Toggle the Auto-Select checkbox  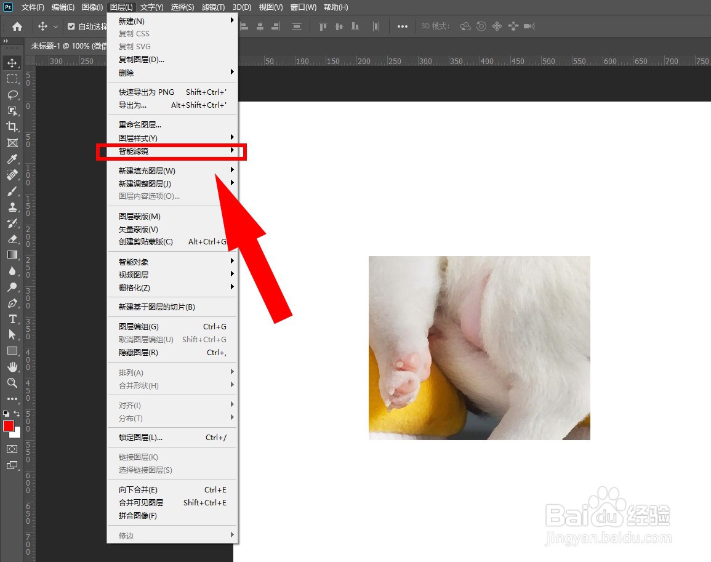[71, 26]
